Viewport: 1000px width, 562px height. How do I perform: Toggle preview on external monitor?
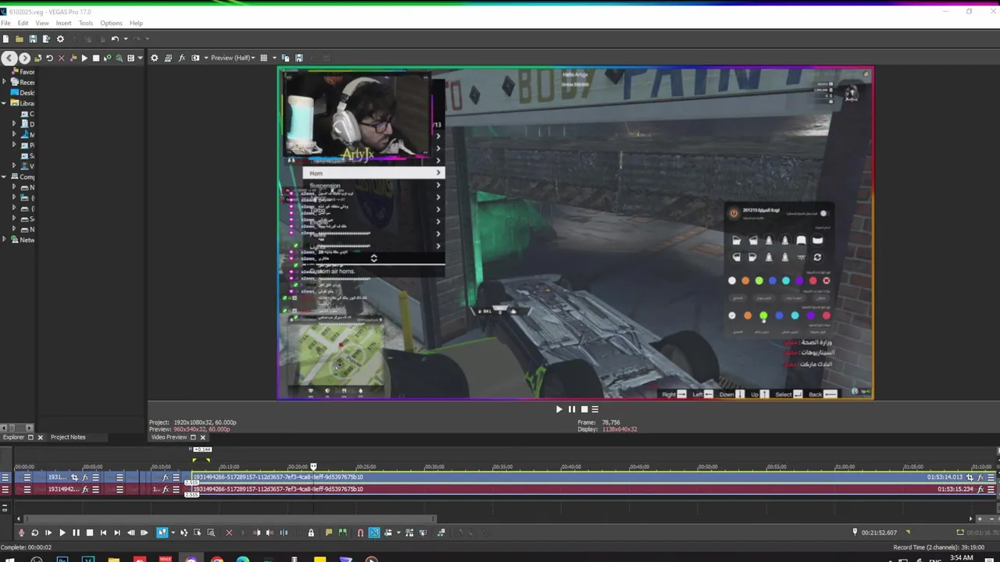168,58
